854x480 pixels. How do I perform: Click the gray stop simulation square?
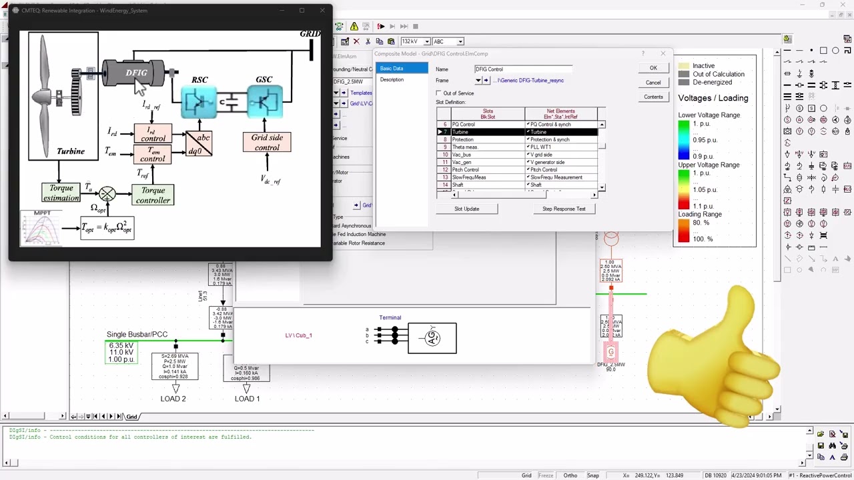416,27
